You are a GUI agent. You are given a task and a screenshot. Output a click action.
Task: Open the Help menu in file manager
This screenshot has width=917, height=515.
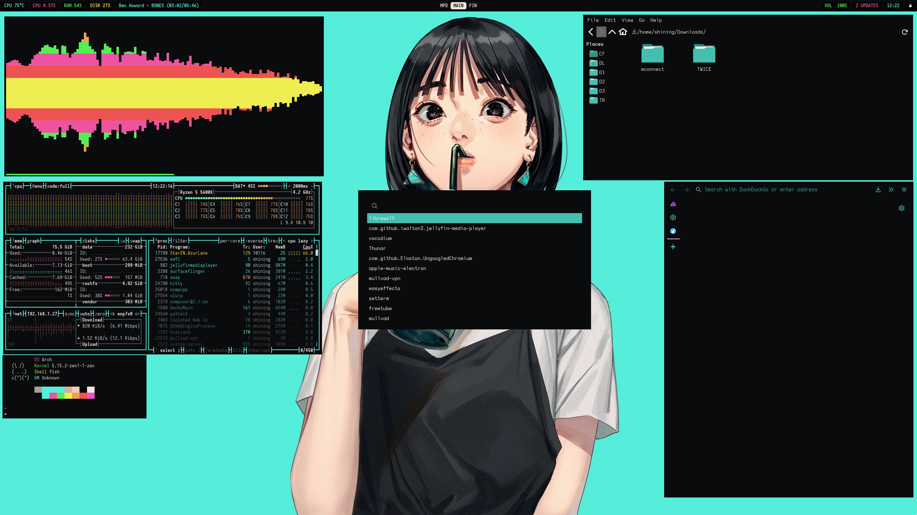point(656,20)
